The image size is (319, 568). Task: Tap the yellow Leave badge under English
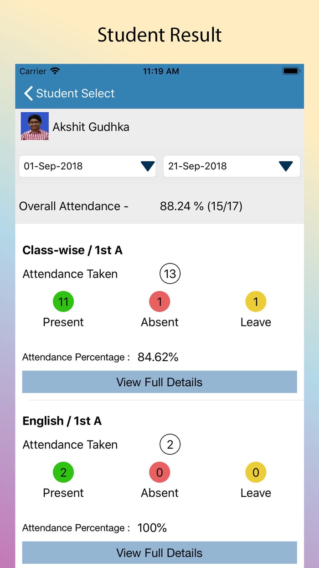[x=256, y=473]
